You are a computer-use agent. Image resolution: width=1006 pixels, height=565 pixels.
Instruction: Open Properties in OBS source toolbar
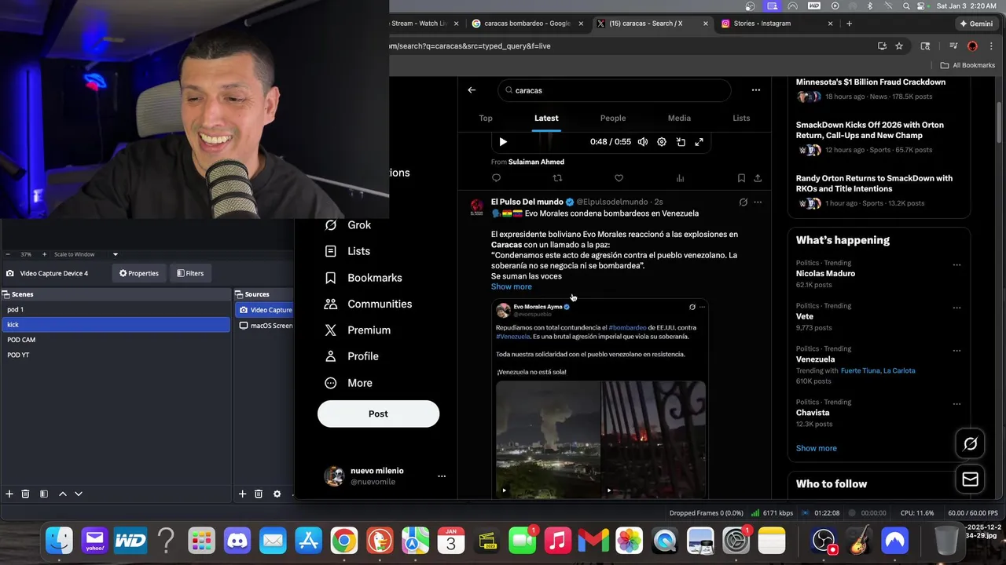[138, 273]
